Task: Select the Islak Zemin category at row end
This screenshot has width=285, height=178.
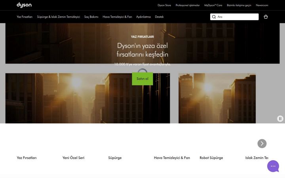Action: 256,158
